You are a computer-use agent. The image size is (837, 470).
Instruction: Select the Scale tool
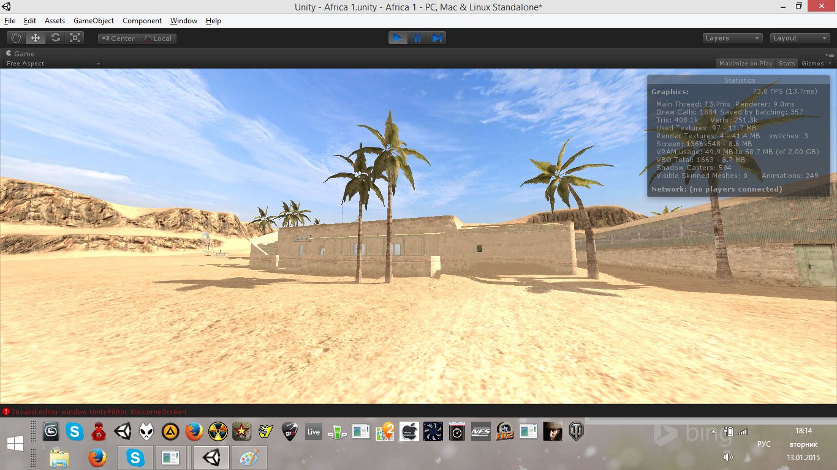[75, 38]
